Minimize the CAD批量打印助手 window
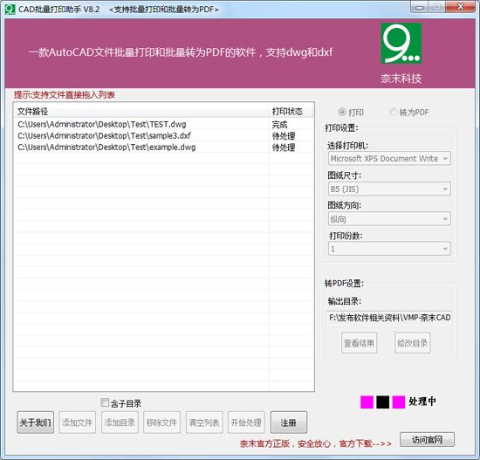480x460 pixels. point(420,7)
